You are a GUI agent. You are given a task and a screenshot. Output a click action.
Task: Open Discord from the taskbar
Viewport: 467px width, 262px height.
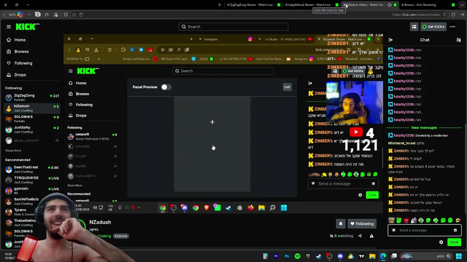(340, 257)
